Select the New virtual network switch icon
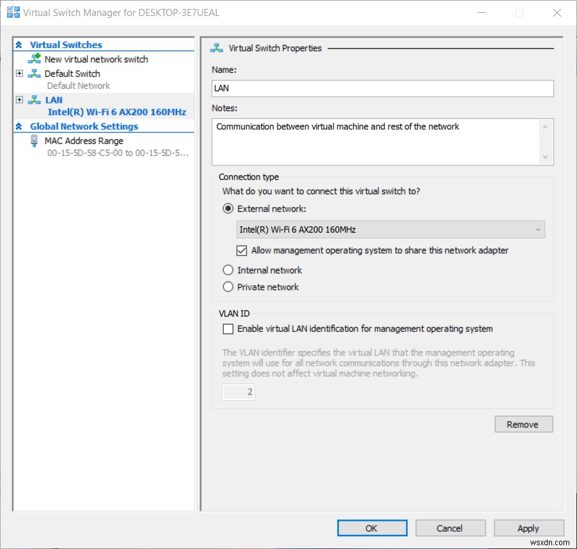Viewport: 577px width, 549px height. click(x=36, y=59)
